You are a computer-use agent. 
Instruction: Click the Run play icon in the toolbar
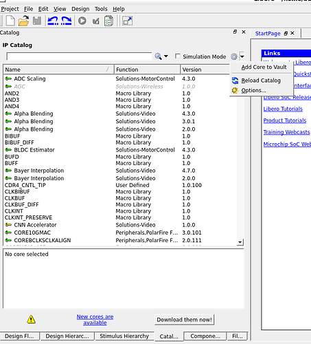(82, 21)
